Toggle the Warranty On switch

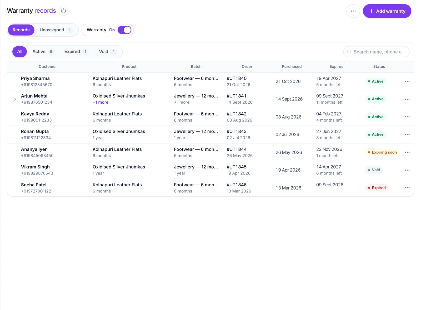pos(124,30)
